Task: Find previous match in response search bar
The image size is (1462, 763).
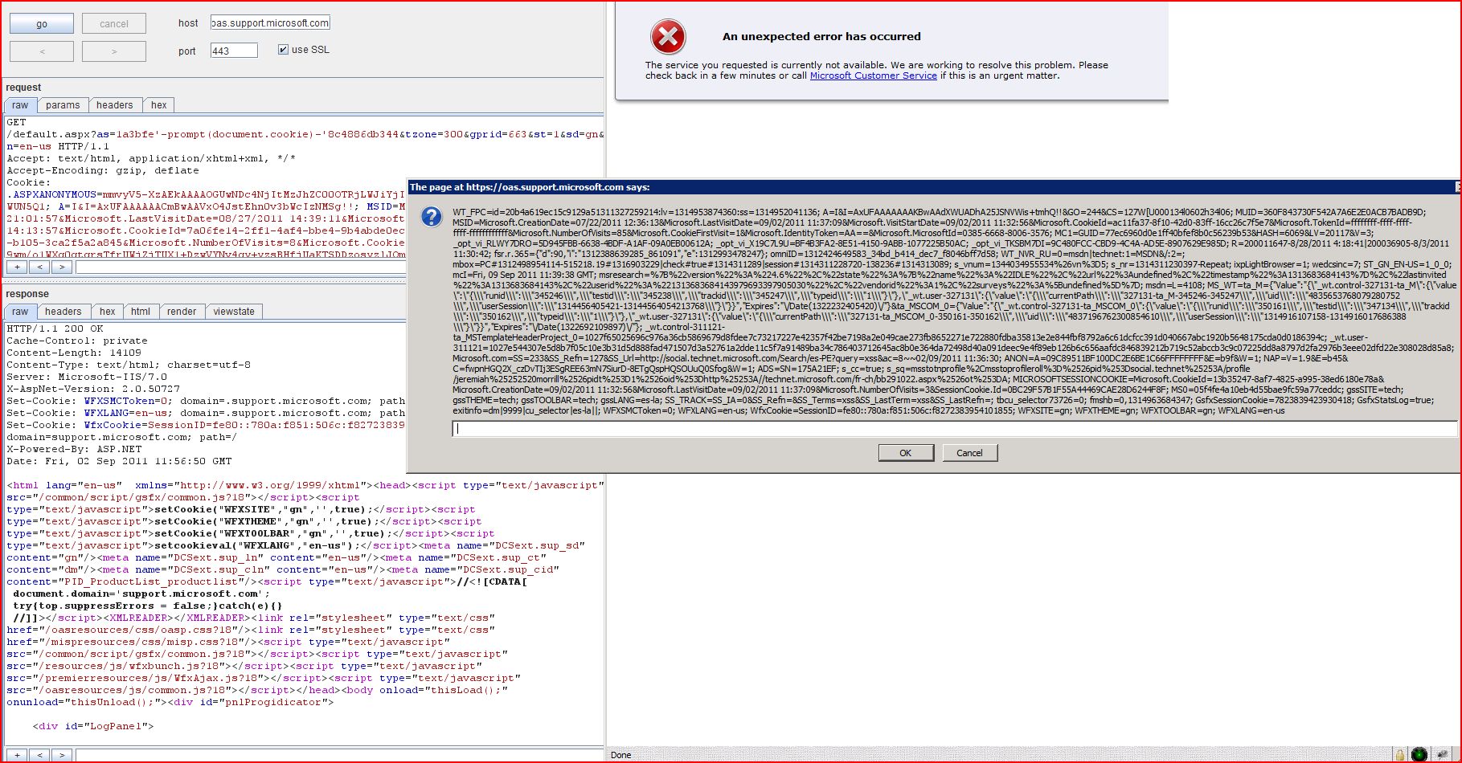Action: [x=39, y=755]
